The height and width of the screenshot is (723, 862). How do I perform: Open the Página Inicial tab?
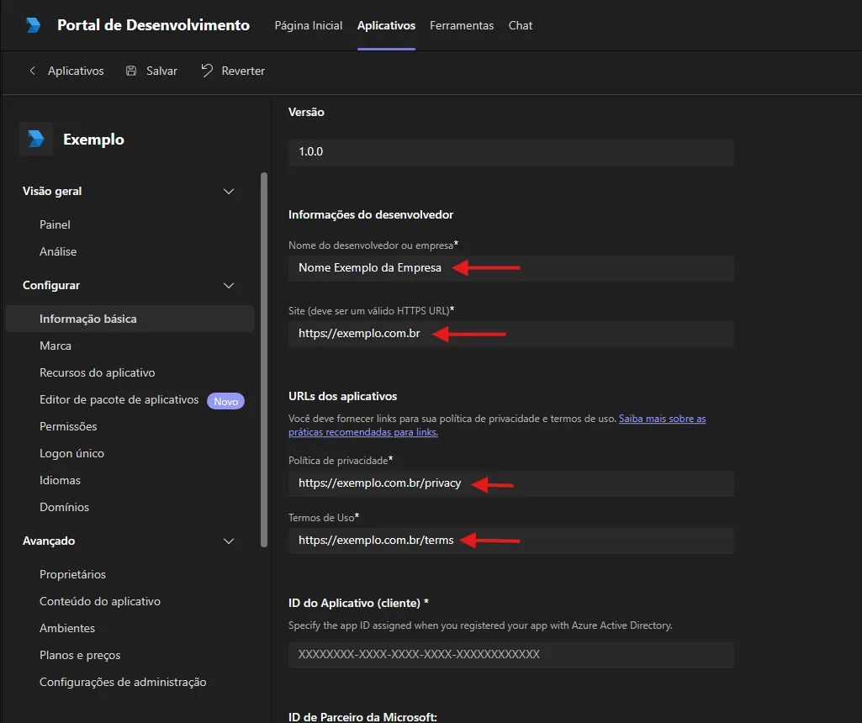(x=309, y=26)
